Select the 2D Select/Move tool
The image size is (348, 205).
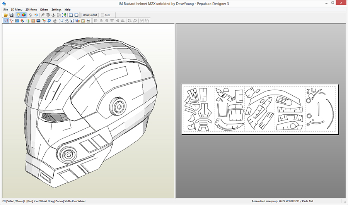point(6,21)
